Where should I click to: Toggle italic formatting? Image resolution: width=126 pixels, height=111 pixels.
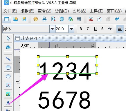(x=88, y=29)
